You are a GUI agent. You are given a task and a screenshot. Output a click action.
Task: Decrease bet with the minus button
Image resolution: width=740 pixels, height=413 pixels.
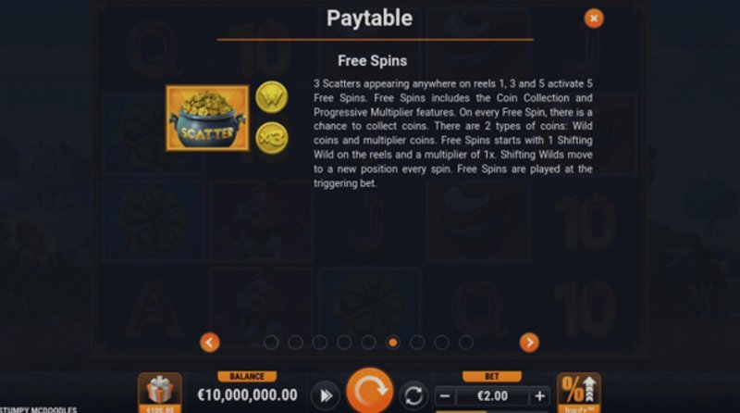tap(445, 396)
